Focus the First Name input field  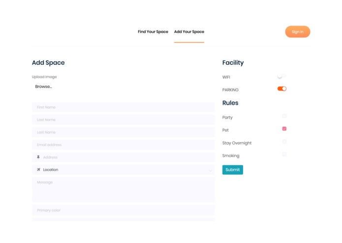coord(123,107)
